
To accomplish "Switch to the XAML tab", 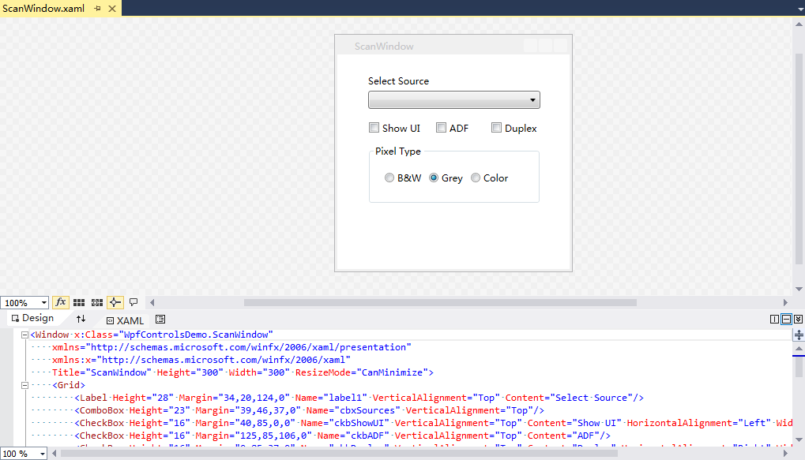I will point(125,320).
